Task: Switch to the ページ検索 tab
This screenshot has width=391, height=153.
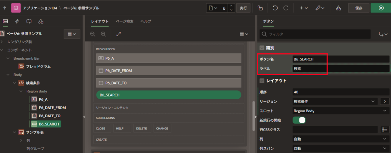Action: coord(124,21)
